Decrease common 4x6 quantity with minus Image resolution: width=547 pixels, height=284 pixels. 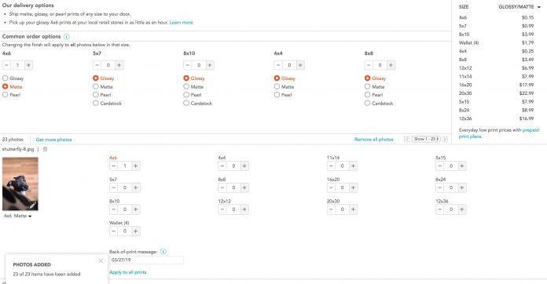tap(6, 65)
